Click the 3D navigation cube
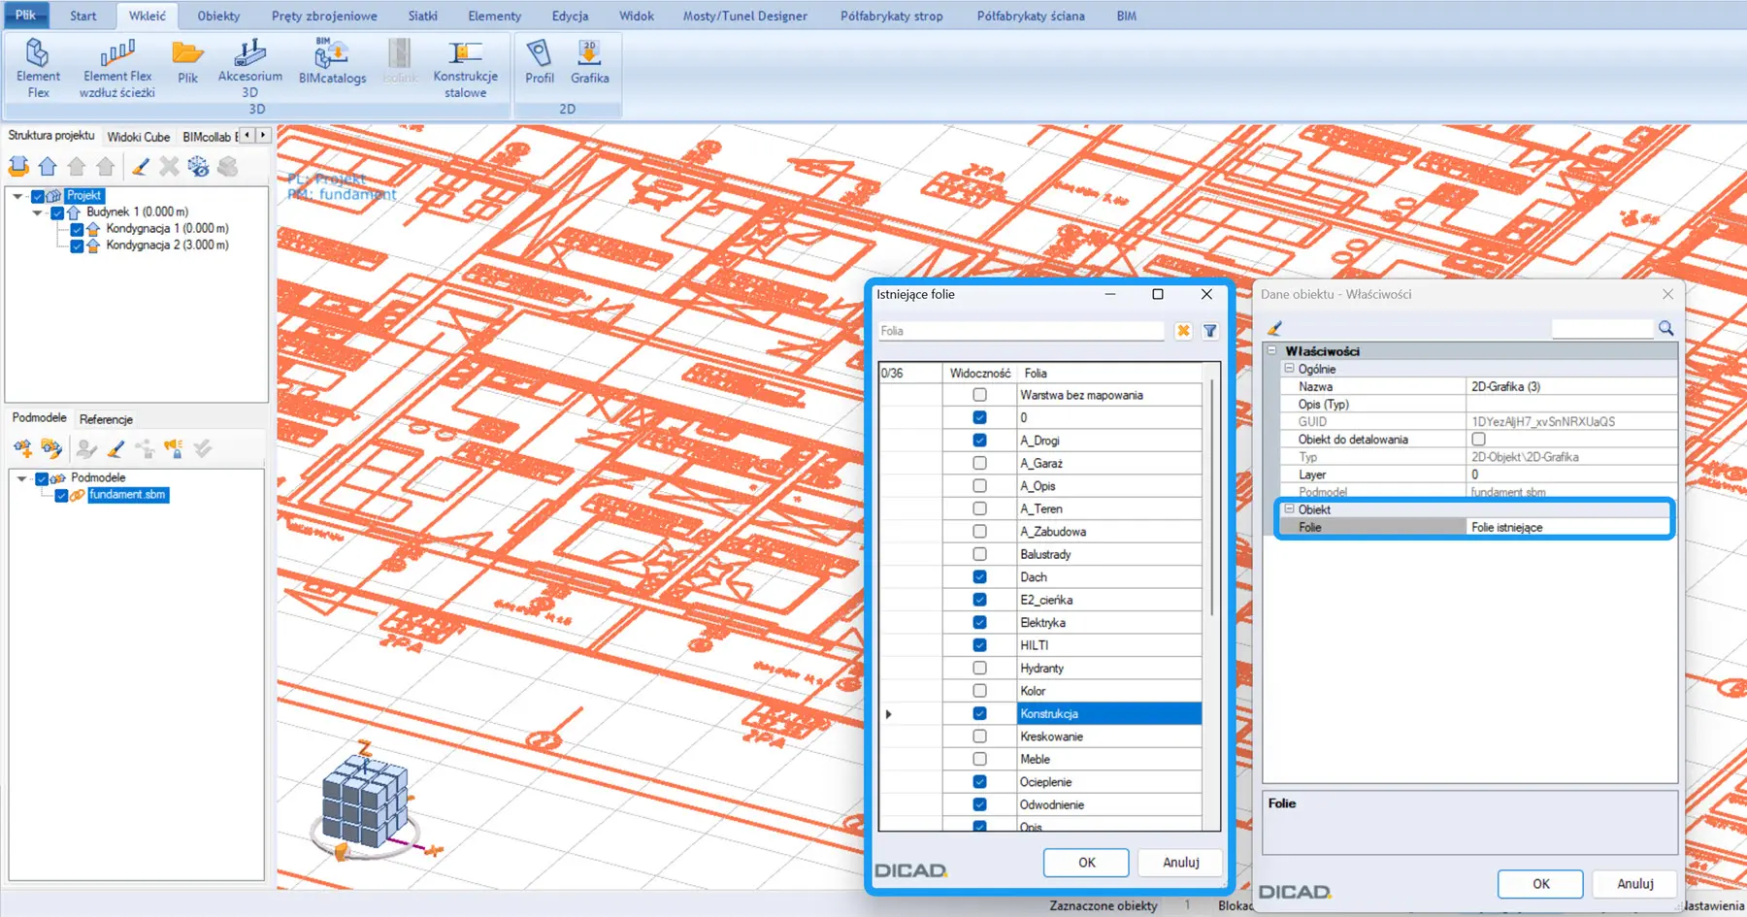1747x917 pixels. (x=365, y=800)
